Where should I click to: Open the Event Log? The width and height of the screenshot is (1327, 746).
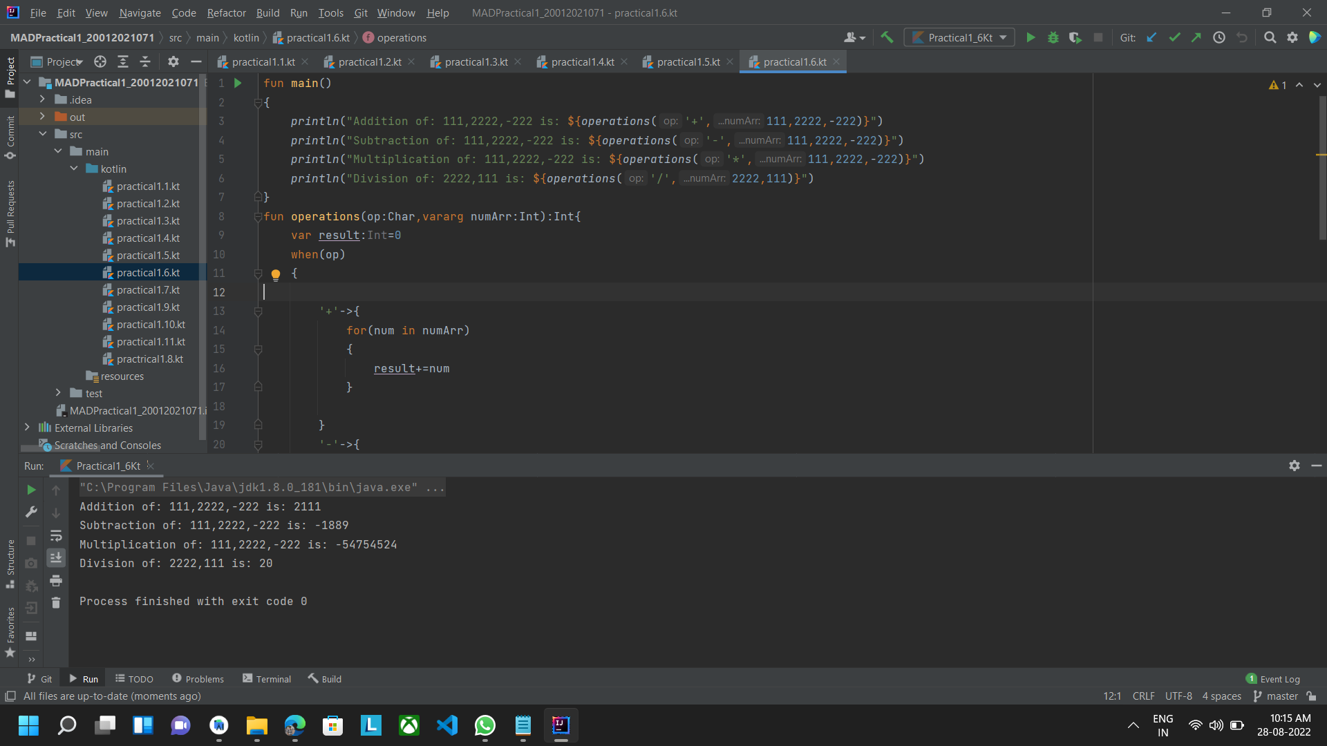coord(1279,679)
